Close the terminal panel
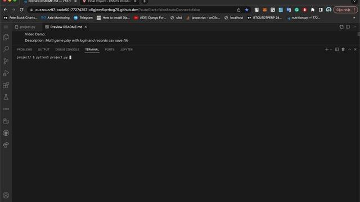Screen dimensions: 360x202 [x=355, y=49]
